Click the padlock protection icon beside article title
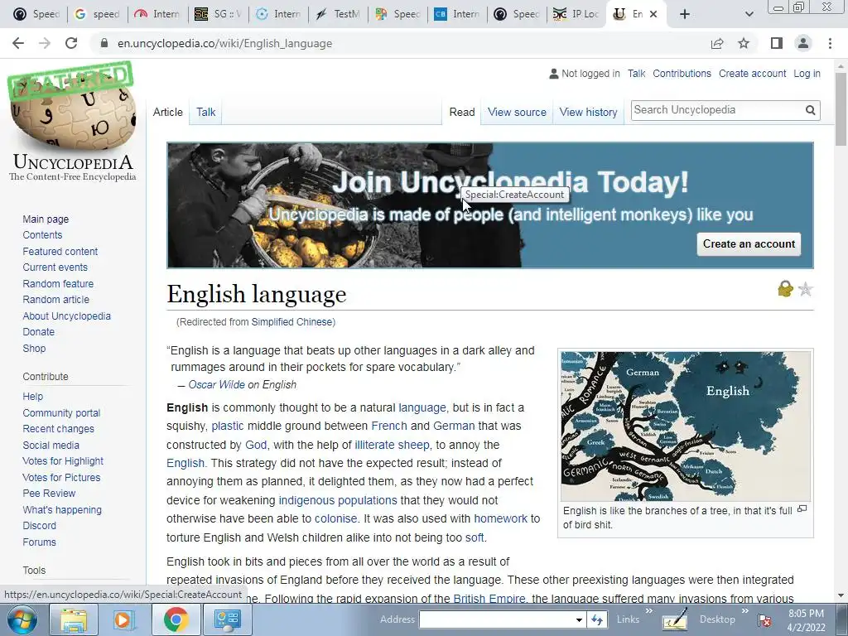848x636 pixels. (x=785, y=289)
